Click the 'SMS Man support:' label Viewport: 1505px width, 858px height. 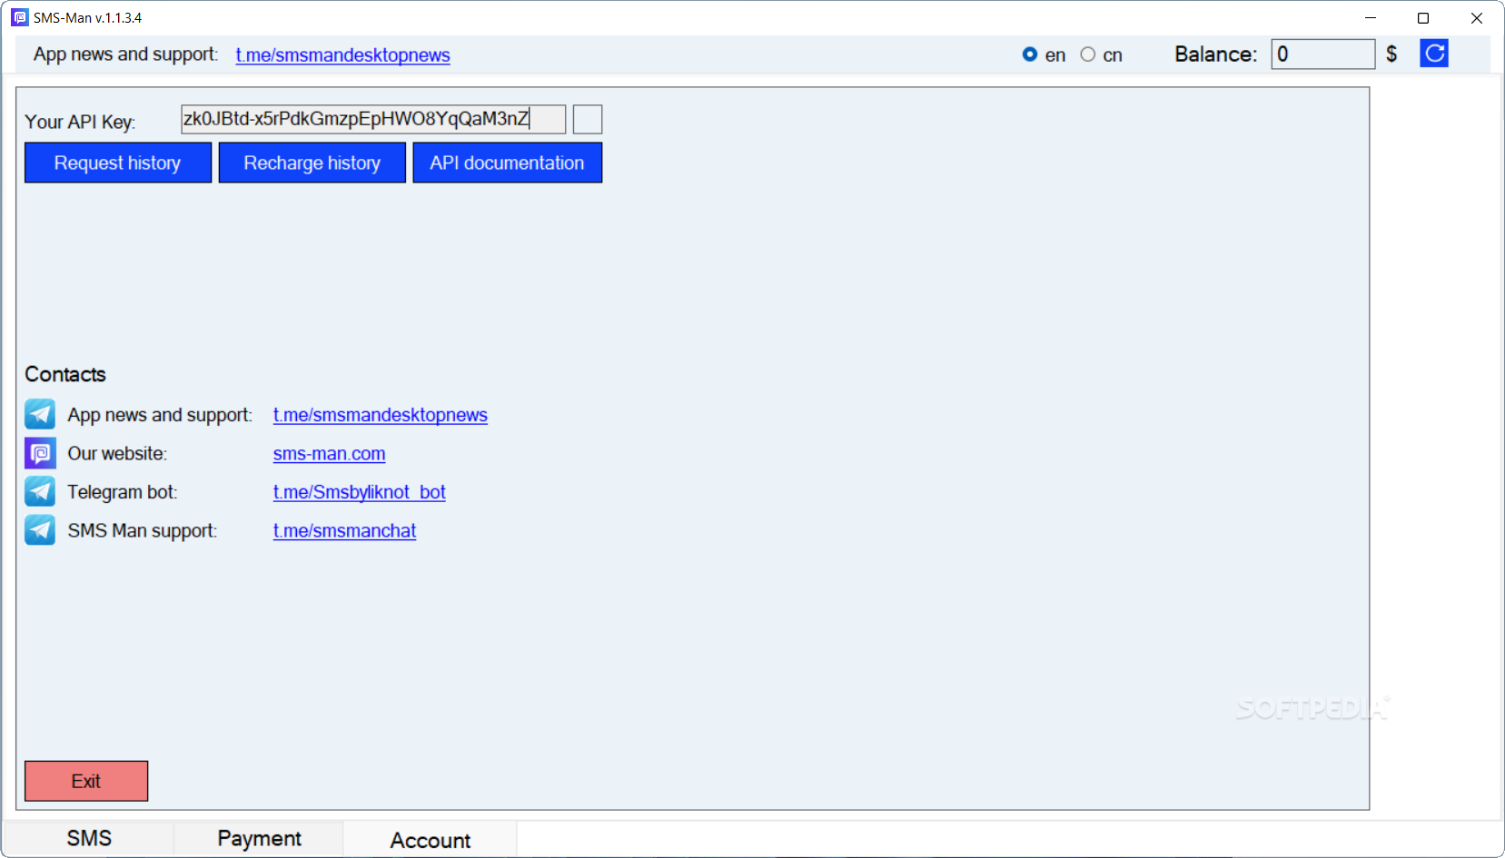tap(143, 530)
